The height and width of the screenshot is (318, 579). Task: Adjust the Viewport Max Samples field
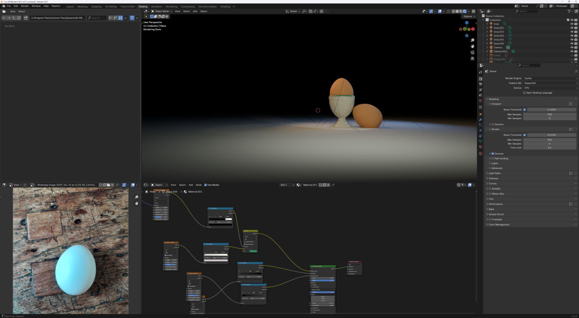click(x=550, y=114)
